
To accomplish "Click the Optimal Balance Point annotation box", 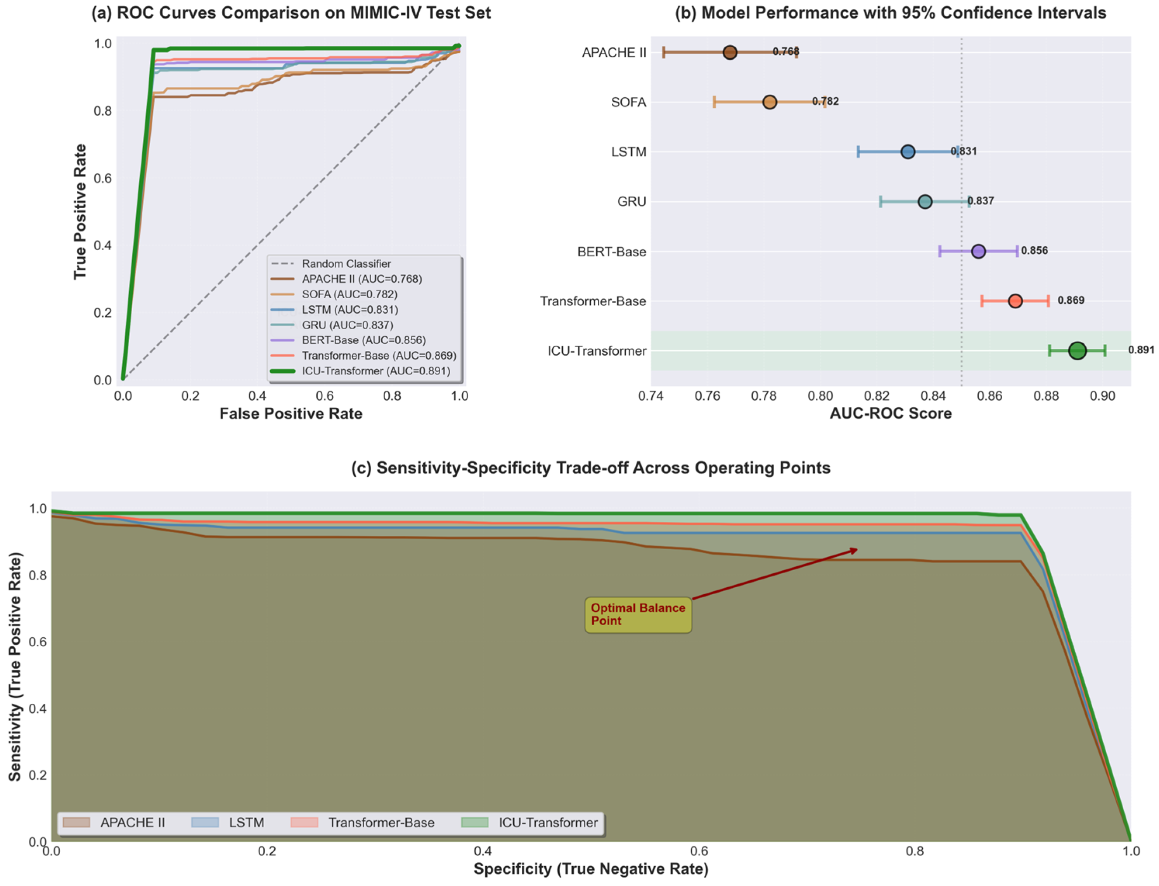I will [638, 615].
